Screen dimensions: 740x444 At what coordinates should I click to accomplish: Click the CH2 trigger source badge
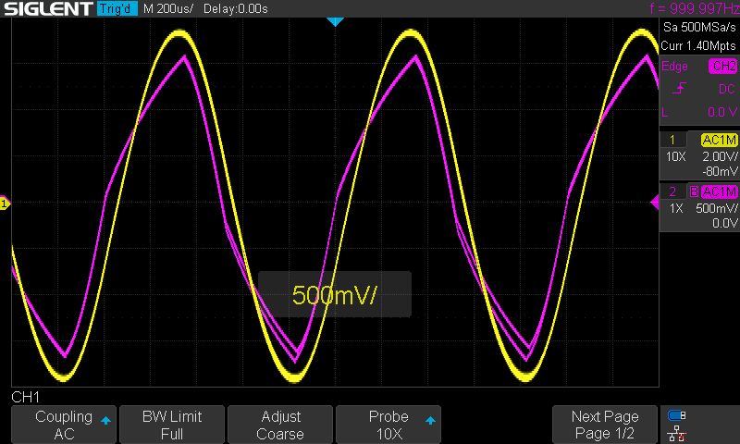tap(723, 66)
